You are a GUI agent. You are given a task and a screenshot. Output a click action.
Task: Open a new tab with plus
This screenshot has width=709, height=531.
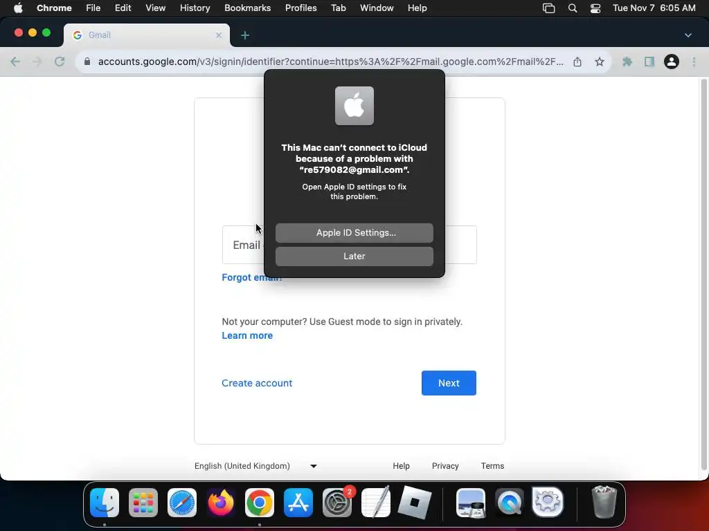[245, 35]
